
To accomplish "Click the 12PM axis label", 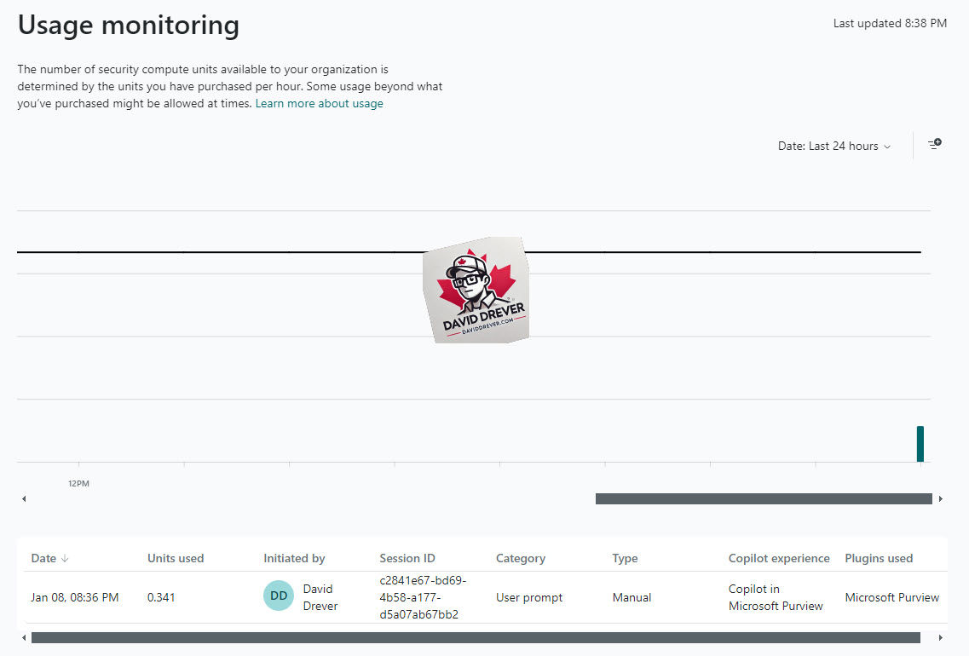I will point(78,484).
